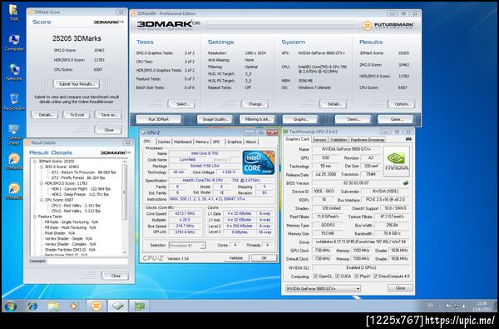Click the Result Details vertical scrollbar

coord(125,207)
